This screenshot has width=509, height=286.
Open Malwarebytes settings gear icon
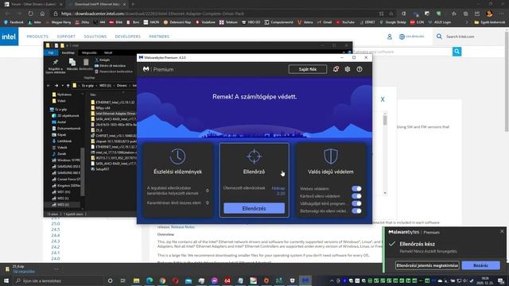click(x=348, y=69)
